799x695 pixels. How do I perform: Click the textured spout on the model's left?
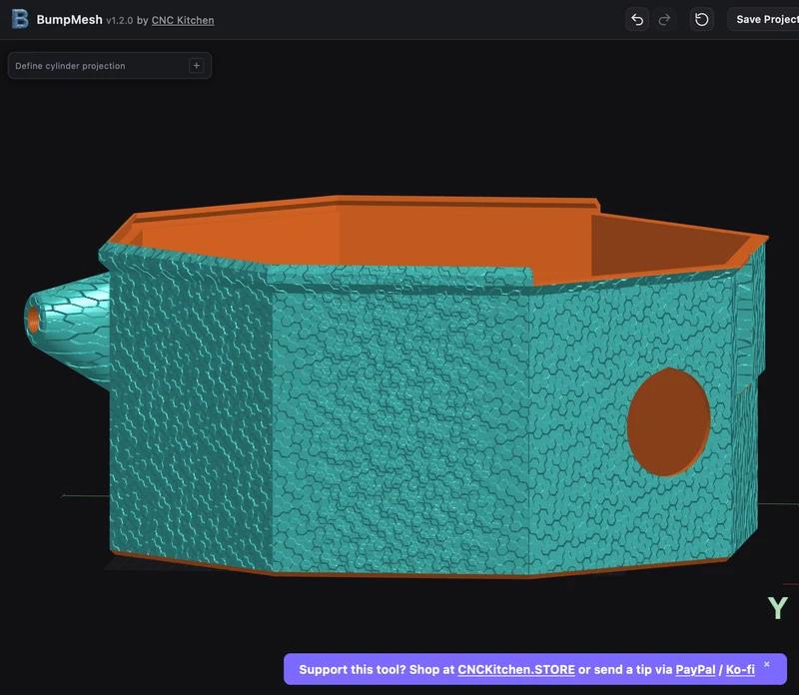(x=69, y=329)
